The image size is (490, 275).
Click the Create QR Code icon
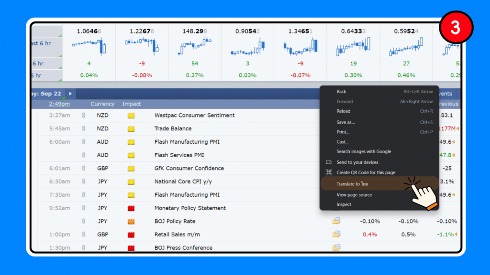[x=329, y=172]
